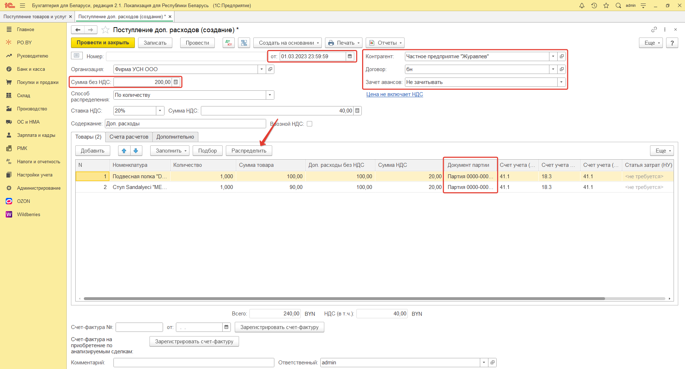The width and height of the screenshot is (685, 369).
Task: Expand Контрагент dropdown arrow
Action: [x=553, y=56]
